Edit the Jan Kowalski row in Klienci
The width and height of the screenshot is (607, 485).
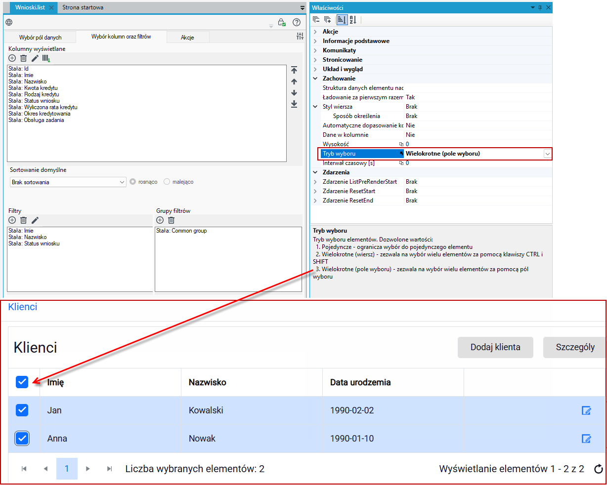pos(586,410)
